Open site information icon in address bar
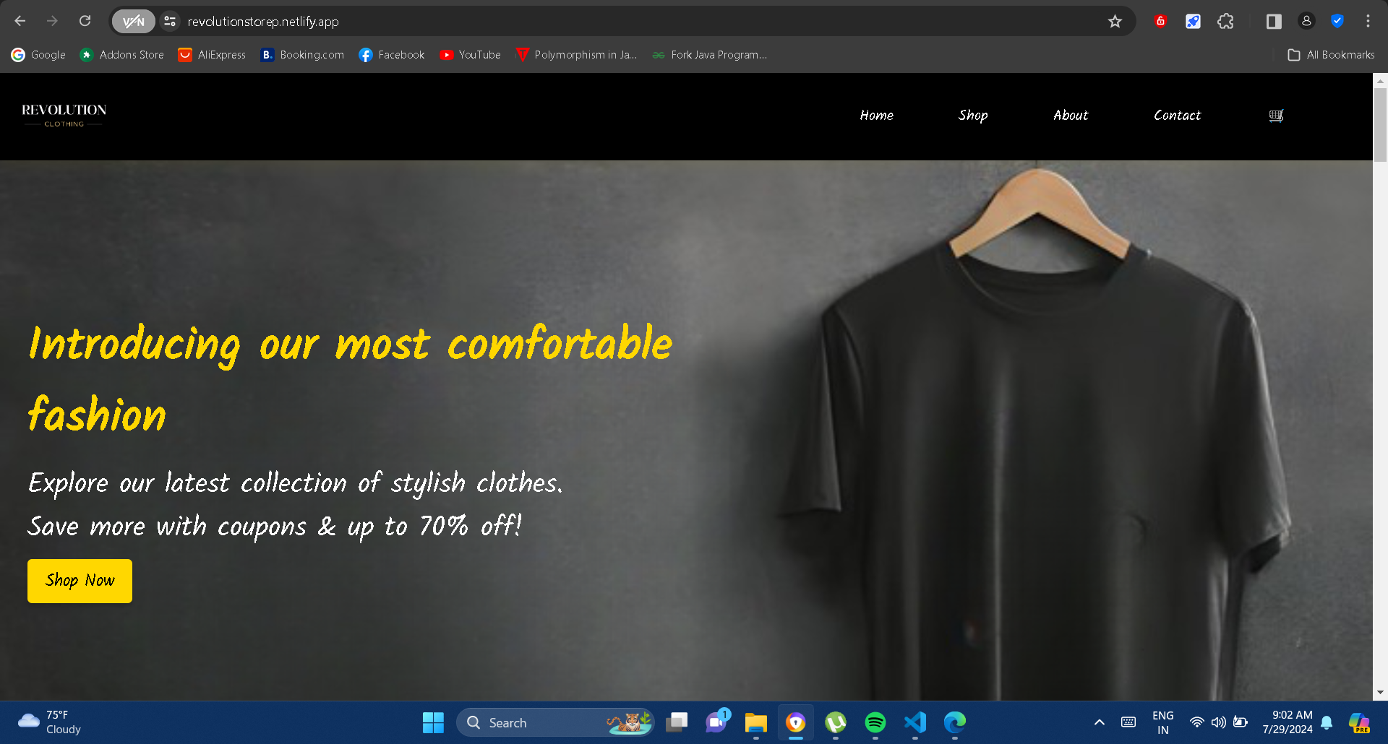 coord(170,22)
